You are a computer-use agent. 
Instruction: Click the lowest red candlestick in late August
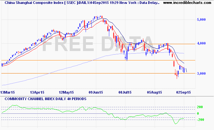[x=177, y=75]
